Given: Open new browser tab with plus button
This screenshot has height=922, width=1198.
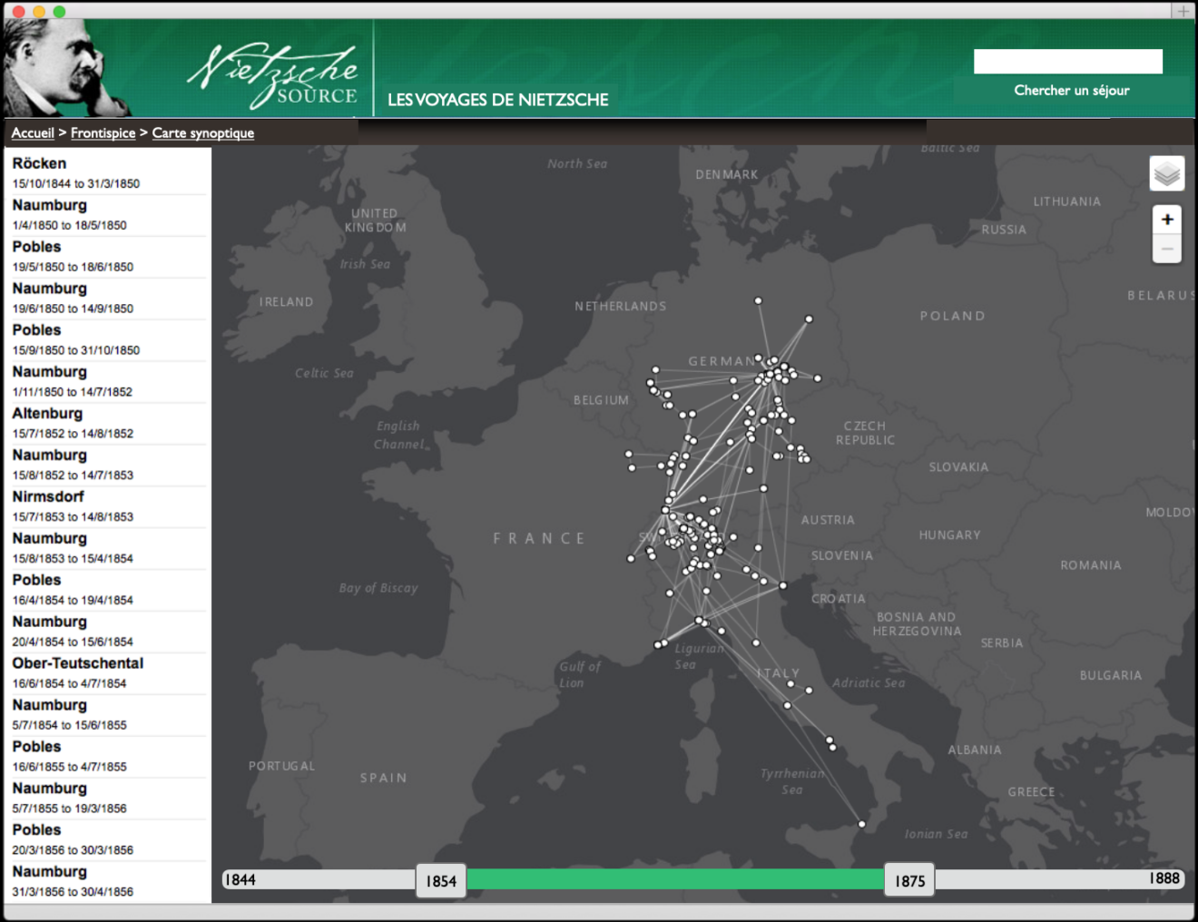Looking at the screenshot, I should (1183, 11).
